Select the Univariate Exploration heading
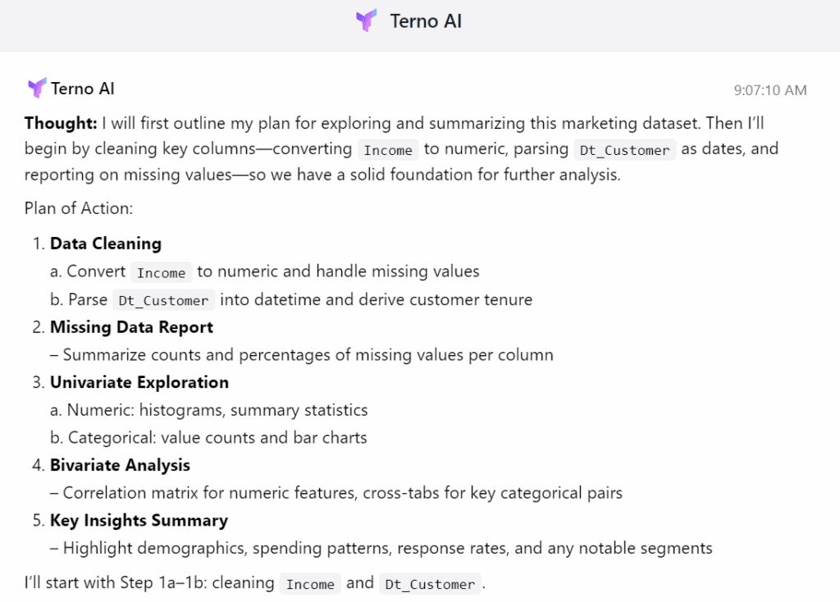The width and height of the screenshot is (840, 602). pos(139,382)
